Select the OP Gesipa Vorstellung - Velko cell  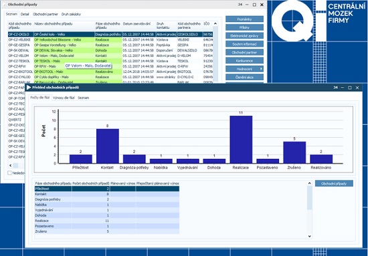64,45
